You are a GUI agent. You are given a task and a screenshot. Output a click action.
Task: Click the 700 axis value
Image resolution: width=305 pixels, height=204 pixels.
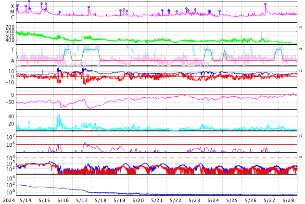coord(10,27)
